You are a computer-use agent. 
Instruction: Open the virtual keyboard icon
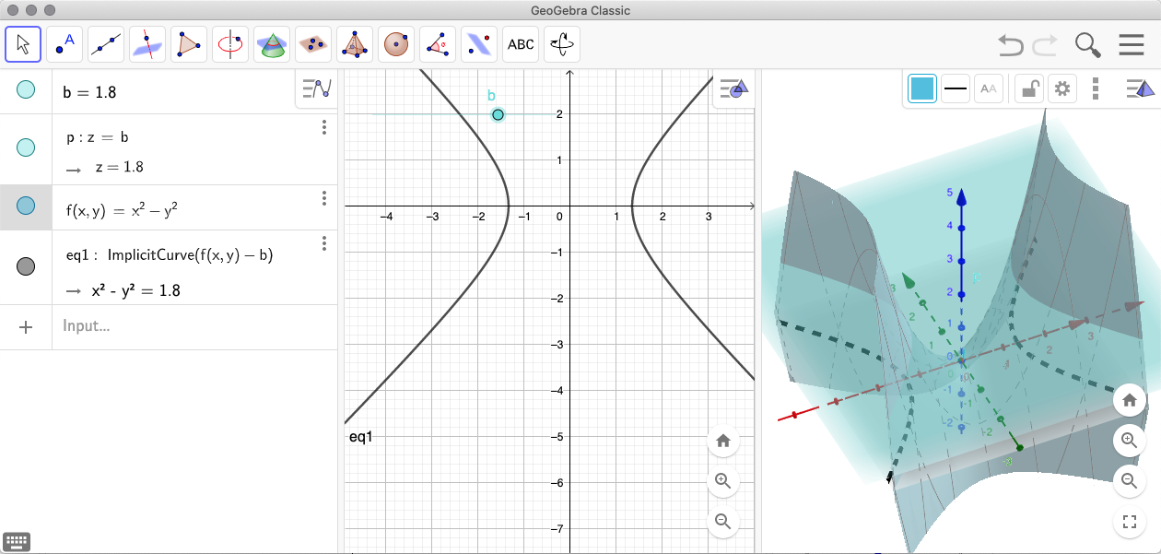(x=17, y=541)
